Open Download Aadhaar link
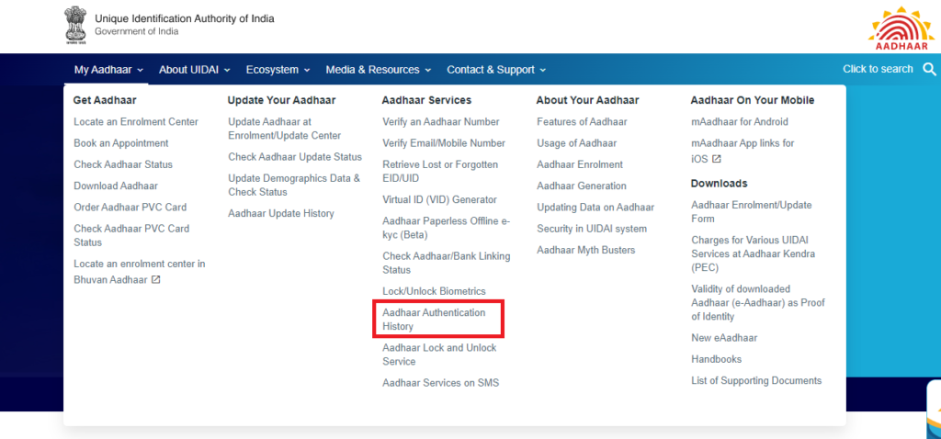 (116, 186)
